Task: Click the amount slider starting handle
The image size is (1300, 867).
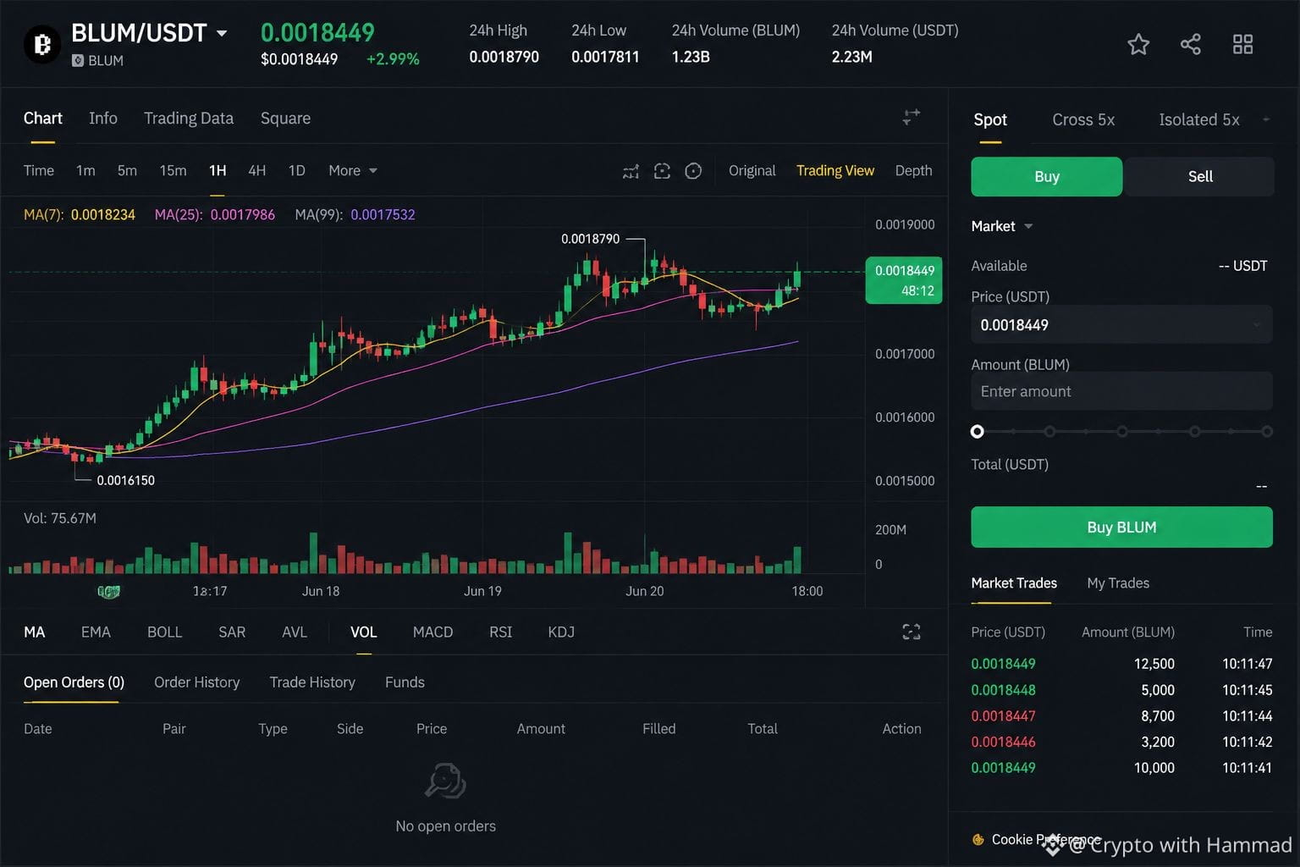Action: click(x=977, y=431)
